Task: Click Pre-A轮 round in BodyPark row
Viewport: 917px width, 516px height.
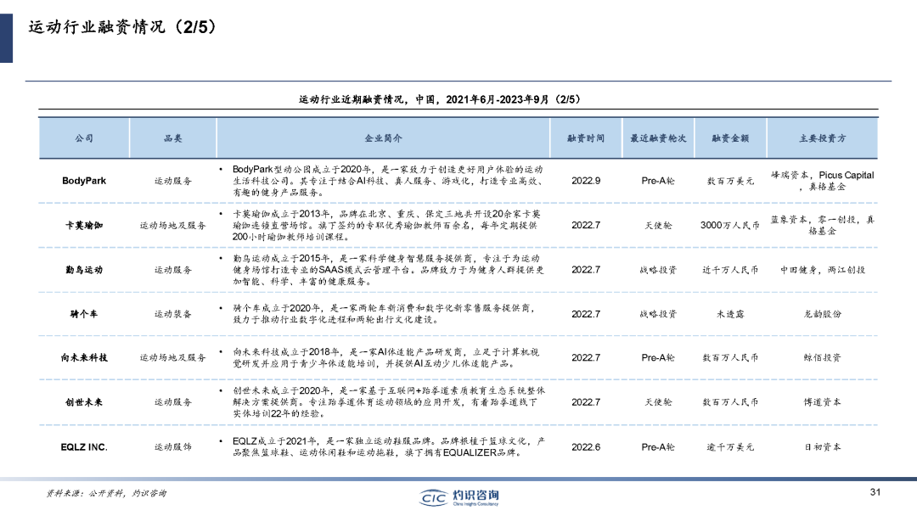Action: point(658,181)
